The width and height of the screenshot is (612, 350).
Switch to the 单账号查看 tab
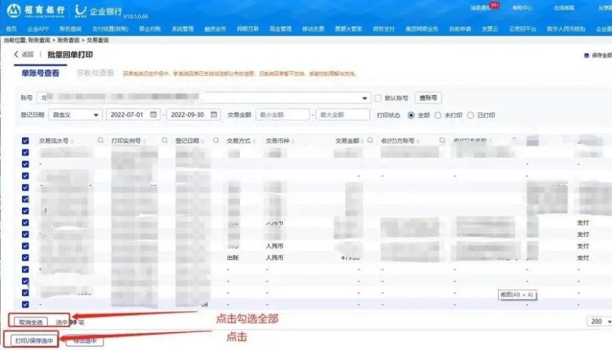pos(40,73)
